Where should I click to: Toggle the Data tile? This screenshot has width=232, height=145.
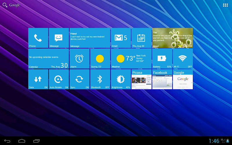(38, 79)
